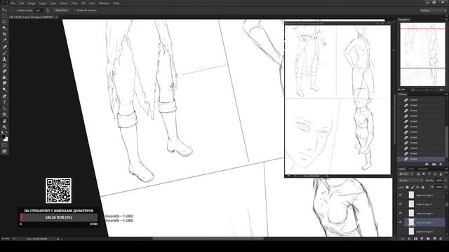
Task: Open the History panel menu
Action: (446, 94)
